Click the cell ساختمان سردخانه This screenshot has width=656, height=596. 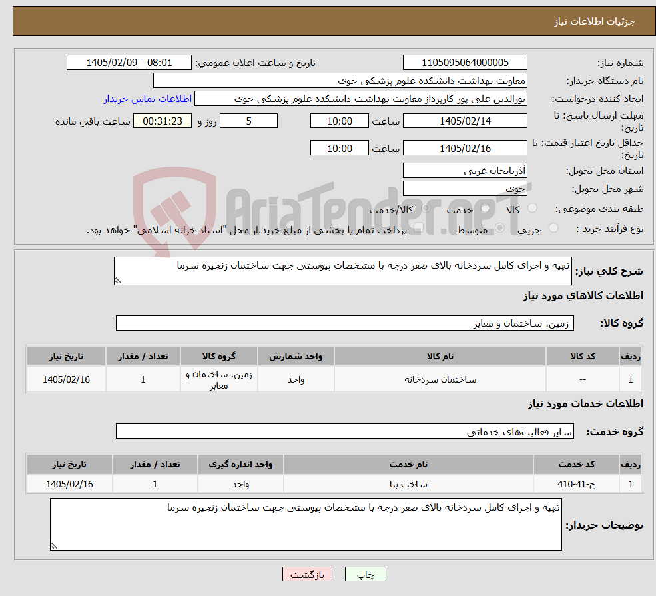(440, 379)
